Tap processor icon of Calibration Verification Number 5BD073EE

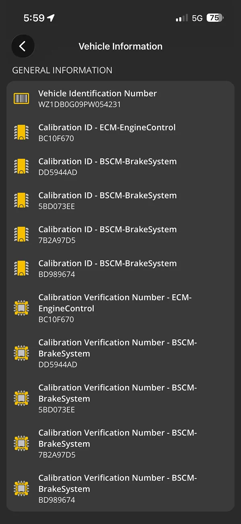[21, 399]
